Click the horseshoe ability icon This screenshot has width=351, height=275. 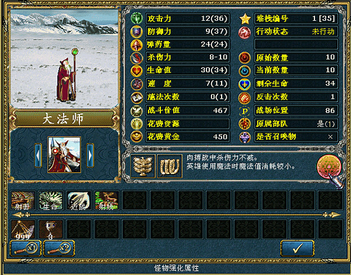170,166
